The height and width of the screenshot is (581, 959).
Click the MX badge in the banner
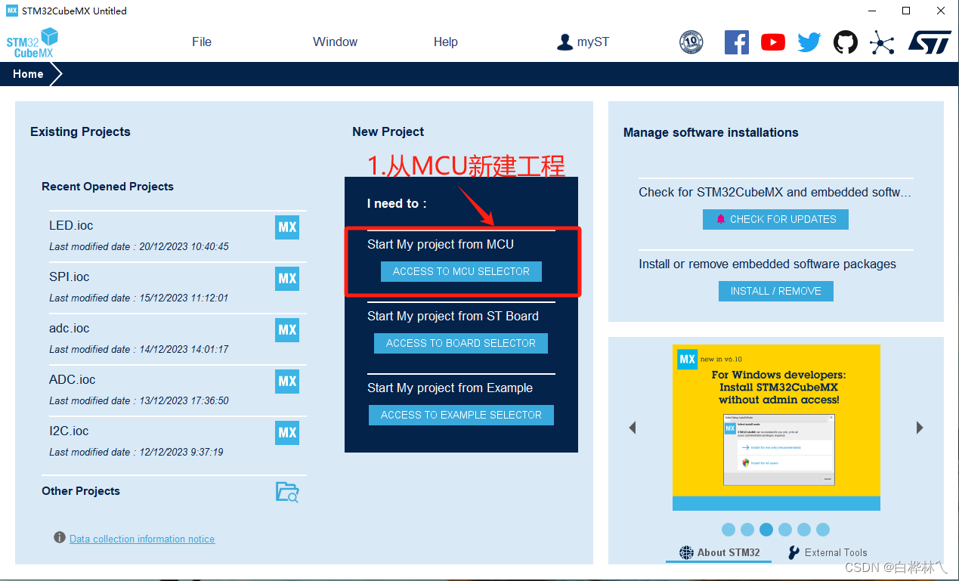click(687, 360)
